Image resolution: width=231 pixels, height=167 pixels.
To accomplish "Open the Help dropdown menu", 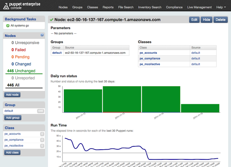I will (219, 7).
